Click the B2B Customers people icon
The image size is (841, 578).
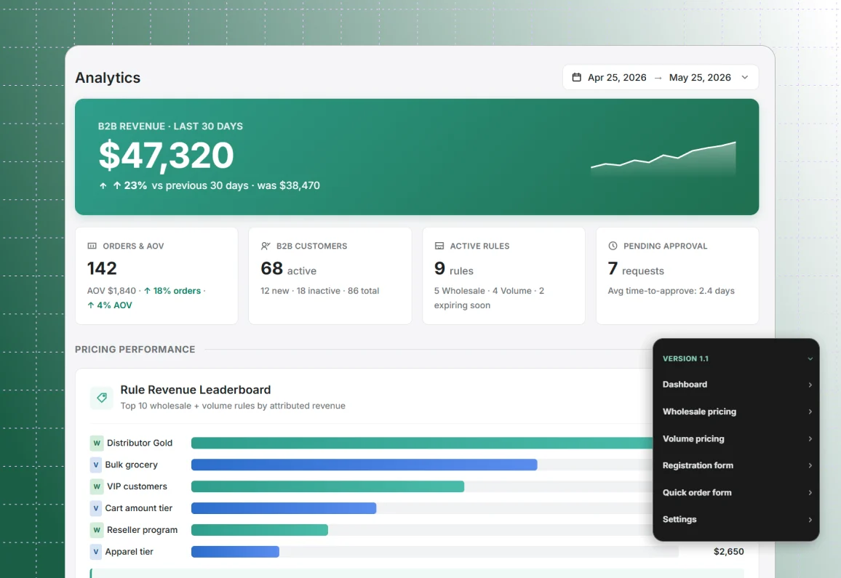tap(266, 246)
